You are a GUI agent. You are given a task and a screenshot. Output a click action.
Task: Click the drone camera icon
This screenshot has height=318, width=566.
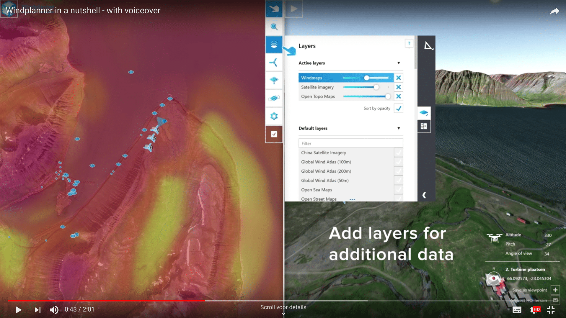(495, 238)
